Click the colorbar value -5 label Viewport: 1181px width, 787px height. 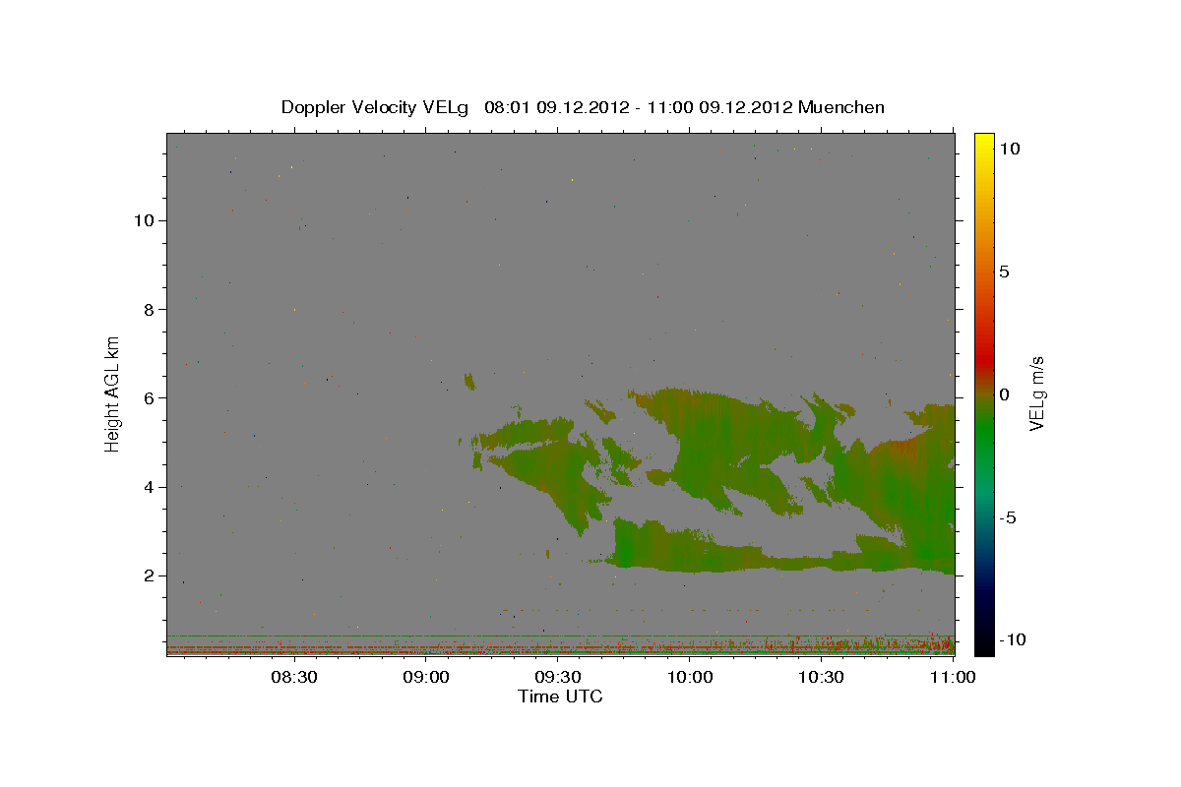click(1007, 517)
